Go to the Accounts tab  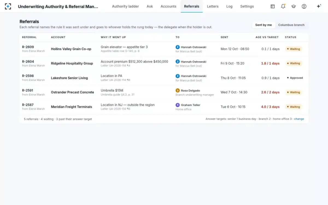(x=168, y=6)
